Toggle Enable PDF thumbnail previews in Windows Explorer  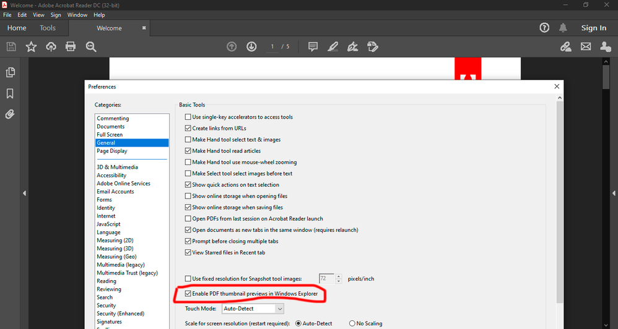pos(188,294)
